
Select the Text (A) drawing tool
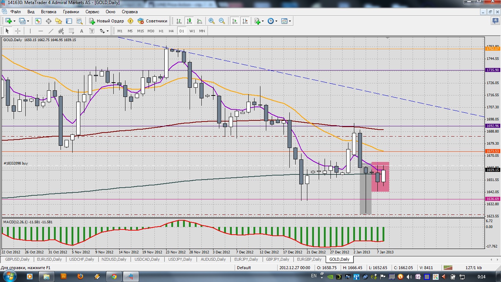[81, 31]
